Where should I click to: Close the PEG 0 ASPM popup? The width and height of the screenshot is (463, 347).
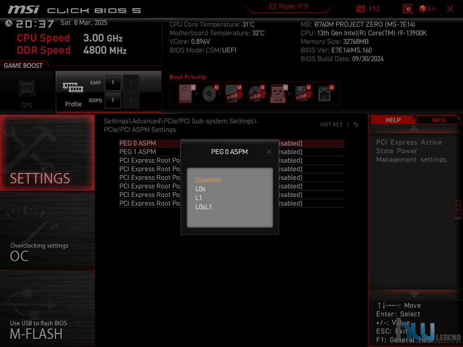tap(269, 152)
